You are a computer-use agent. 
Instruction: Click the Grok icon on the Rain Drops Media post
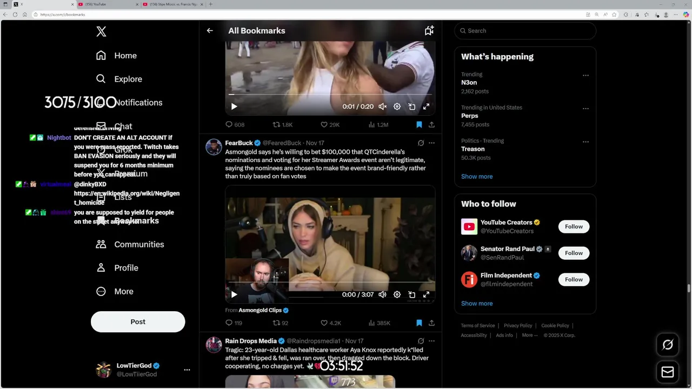[x=421, y=341]
